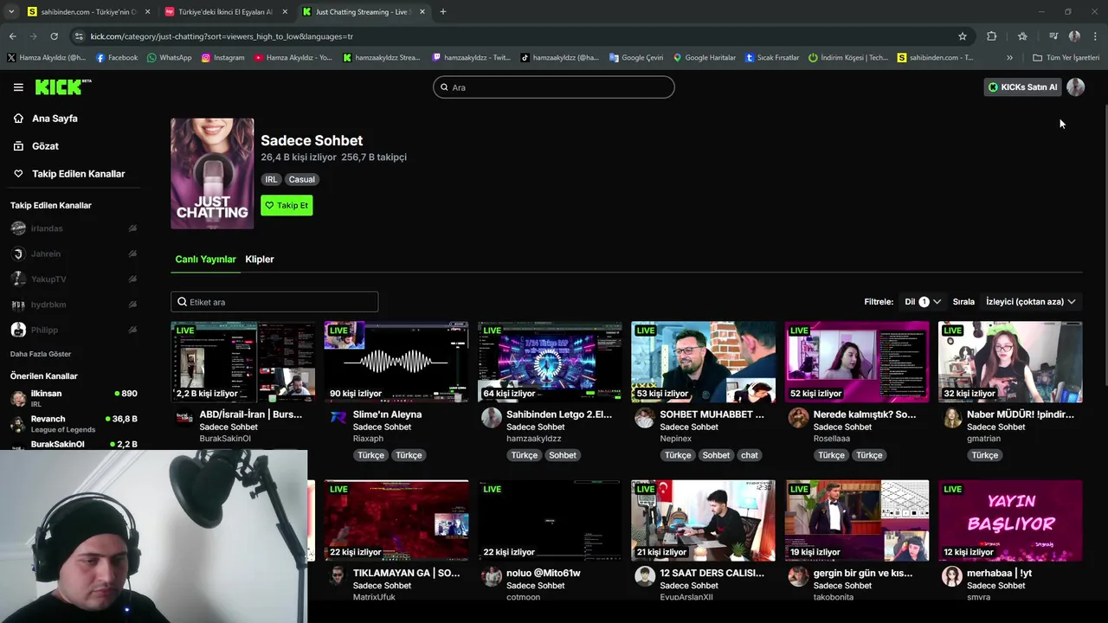Open the Facebook bookmark

click(x=117, y=58)
